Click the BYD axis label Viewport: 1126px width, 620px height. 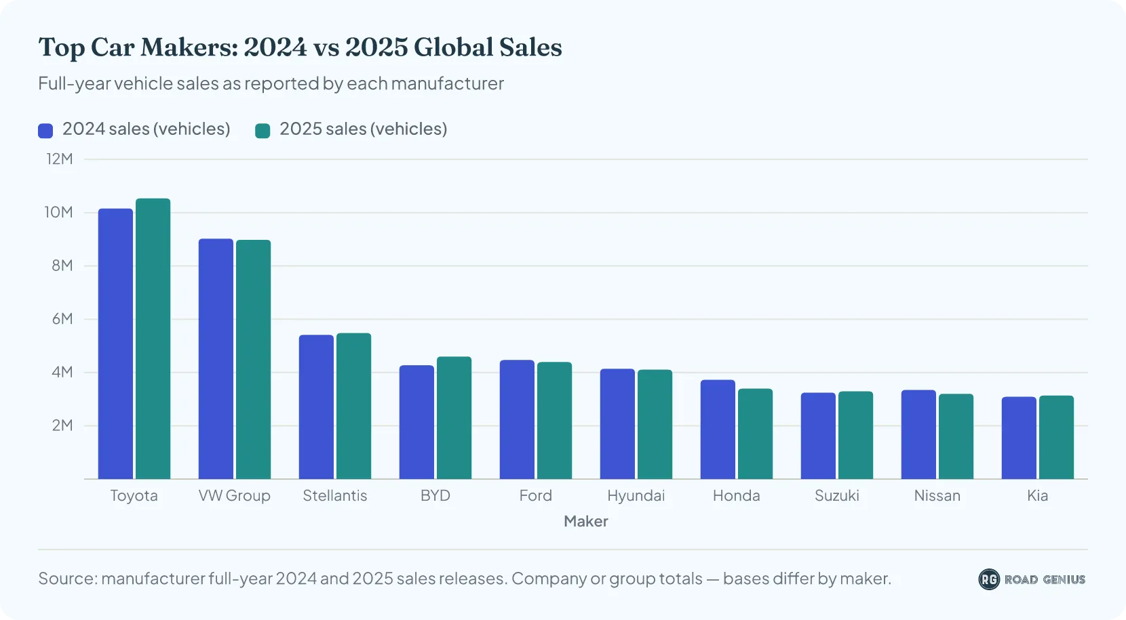click(435, 496)
